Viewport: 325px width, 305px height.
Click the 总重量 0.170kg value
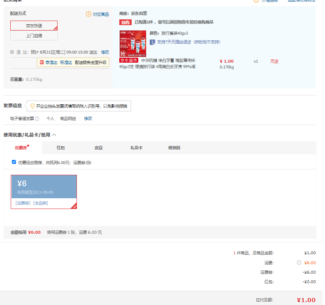point(34,79)
